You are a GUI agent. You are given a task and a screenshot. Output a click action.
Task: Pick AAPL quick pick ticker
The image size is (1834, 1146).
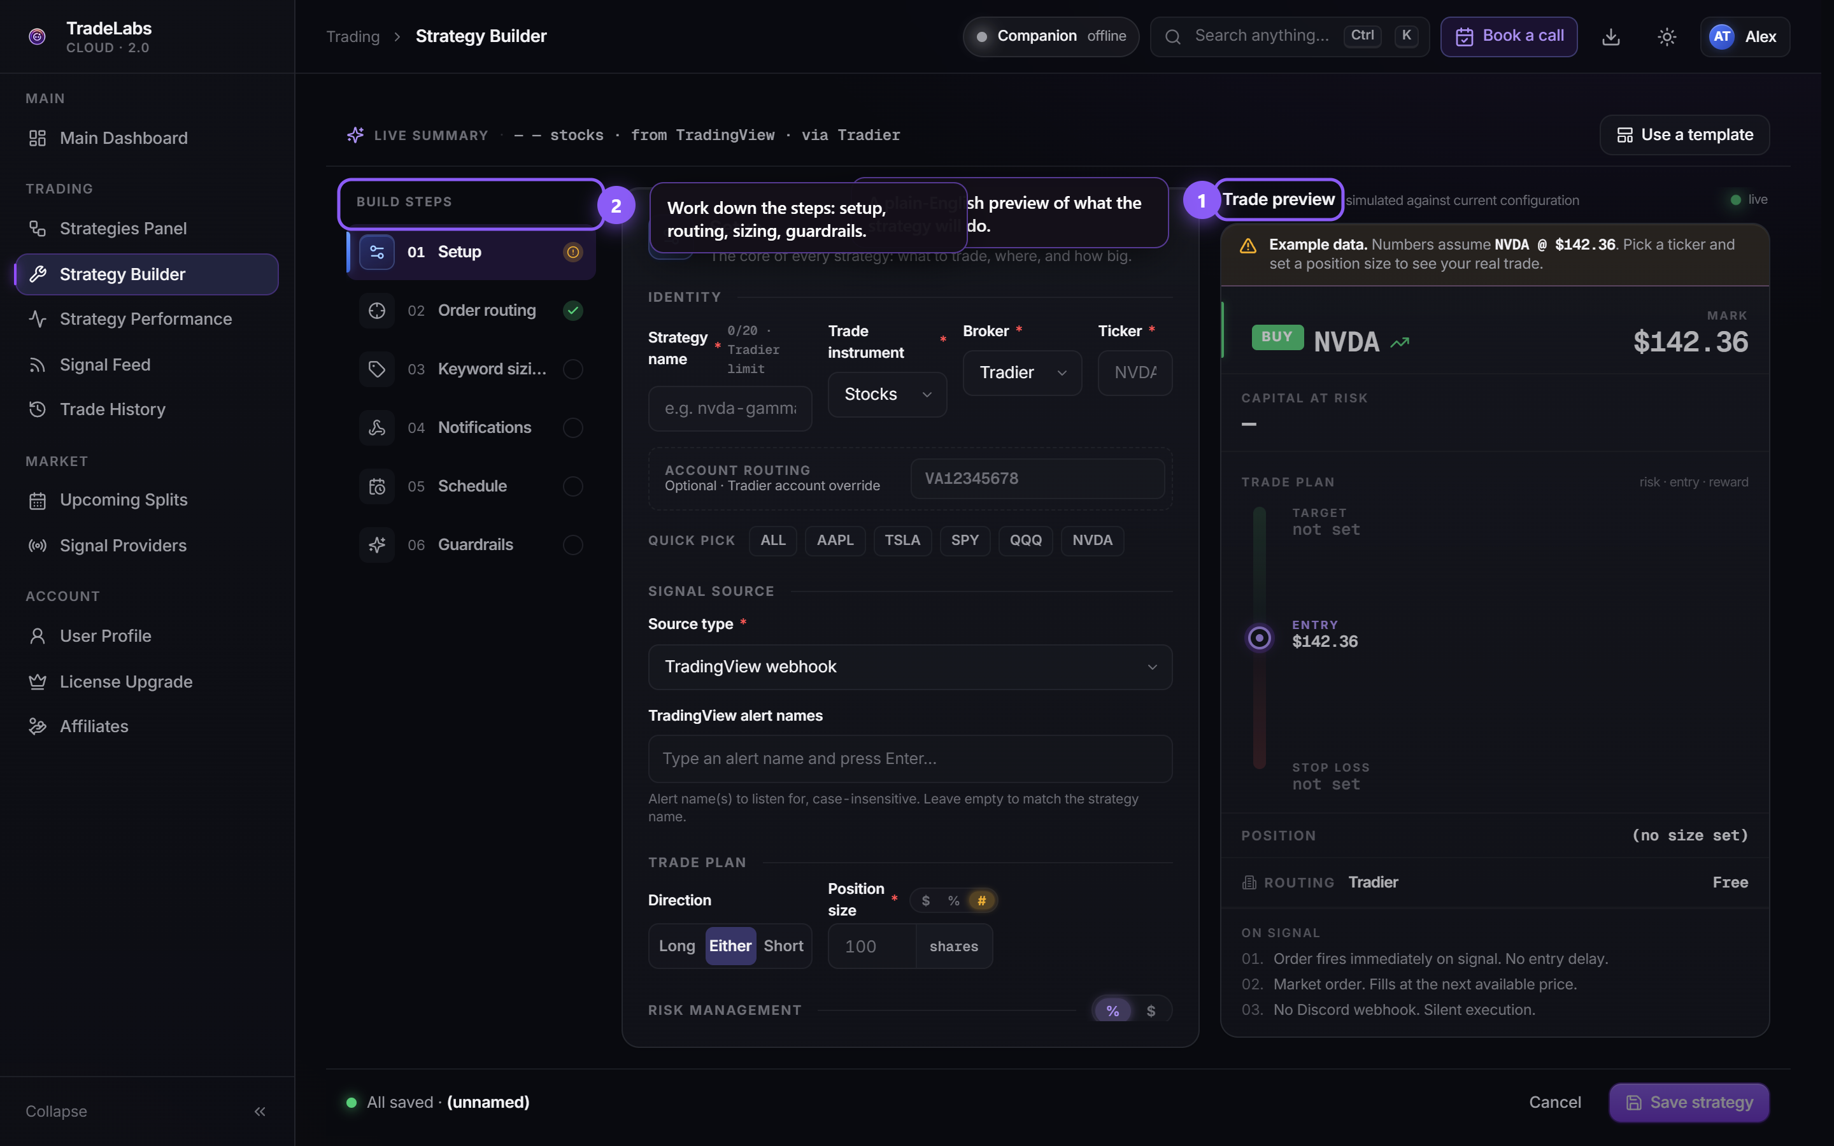click(835, 541)
